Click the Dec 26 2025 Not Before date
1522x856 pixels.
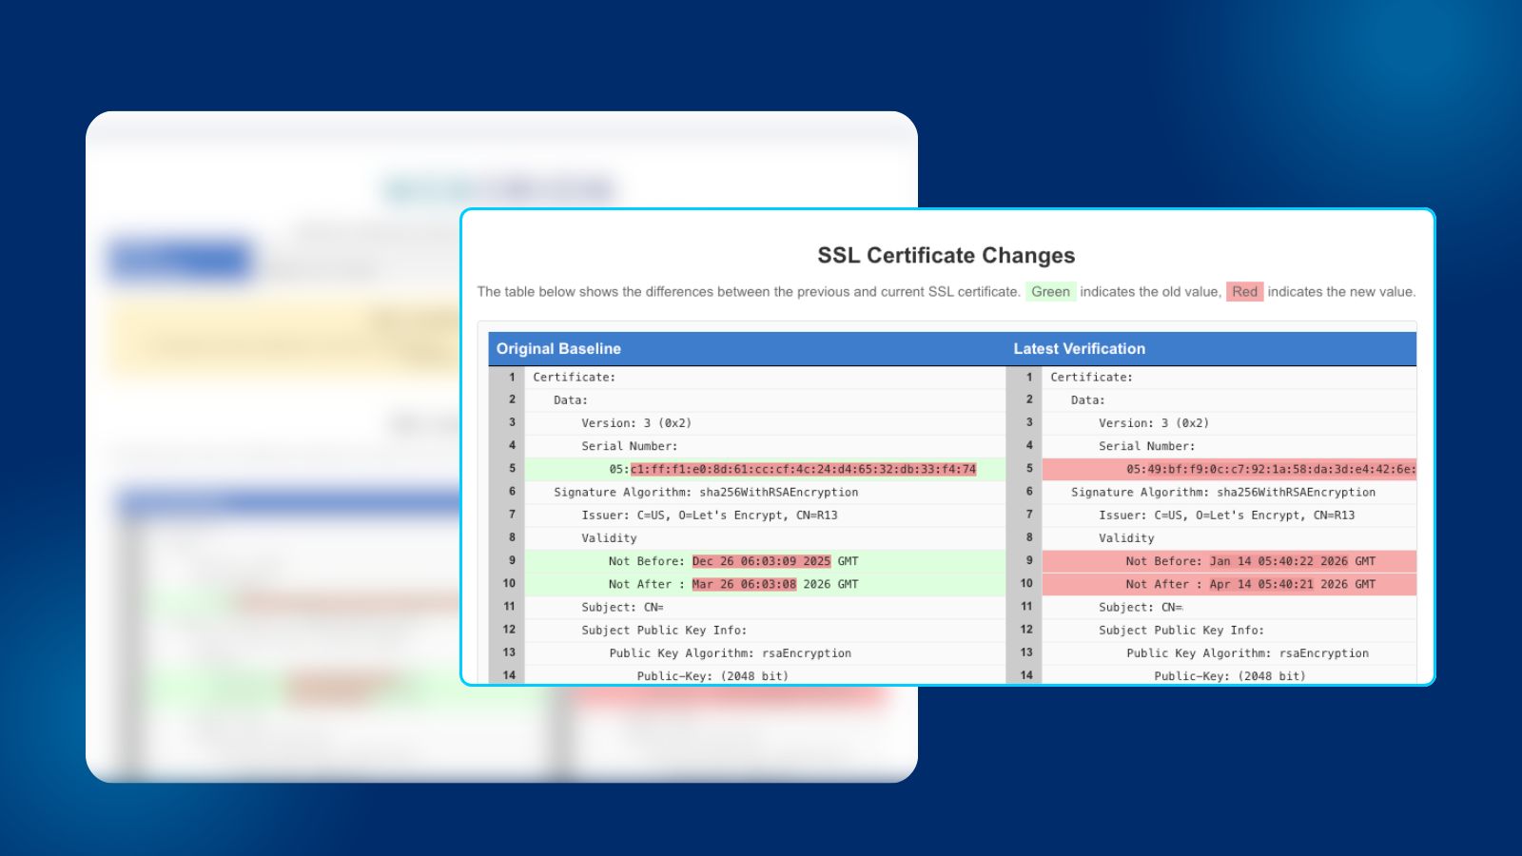click(761, 561)
